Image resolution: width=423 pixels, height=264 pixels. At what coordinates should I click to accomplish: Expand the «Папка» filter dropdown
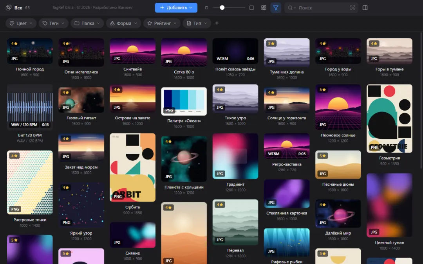(87, 23)
